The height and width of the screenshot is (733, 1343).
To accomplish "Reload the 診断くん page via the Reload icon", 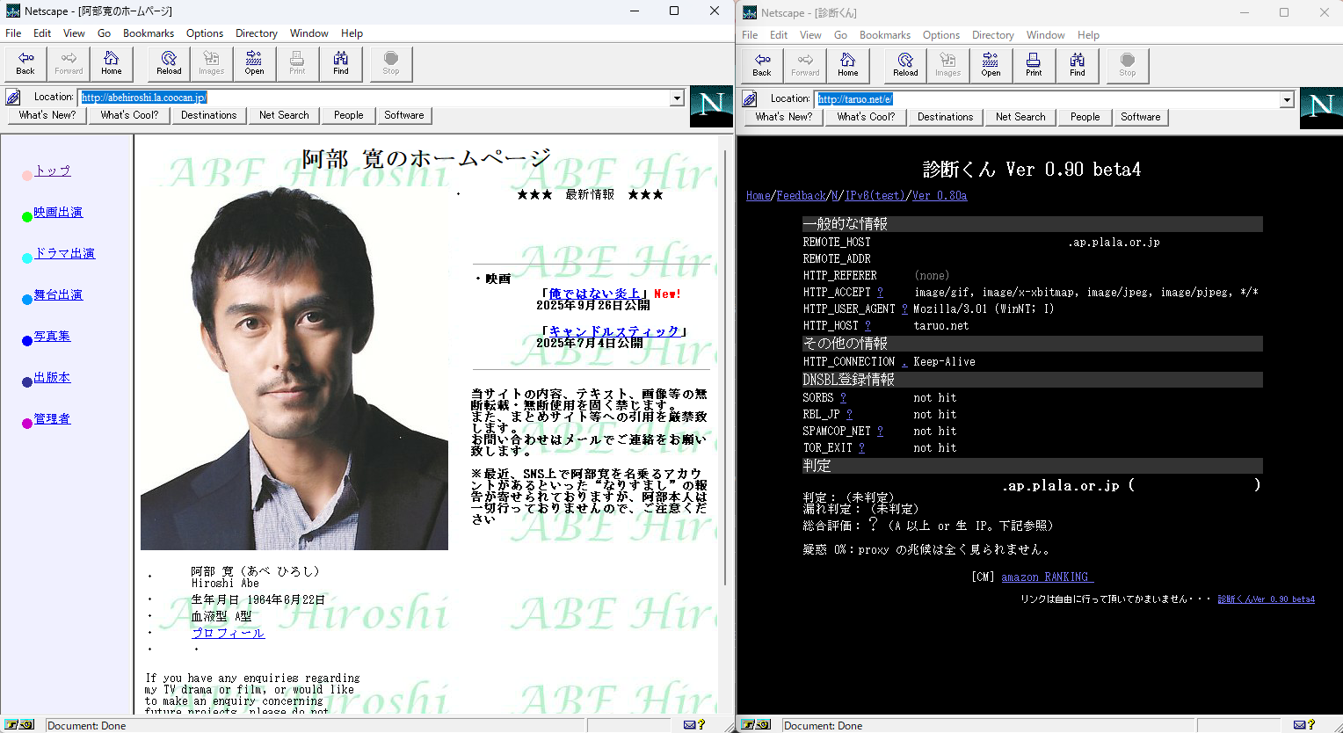I will [904, 64].
